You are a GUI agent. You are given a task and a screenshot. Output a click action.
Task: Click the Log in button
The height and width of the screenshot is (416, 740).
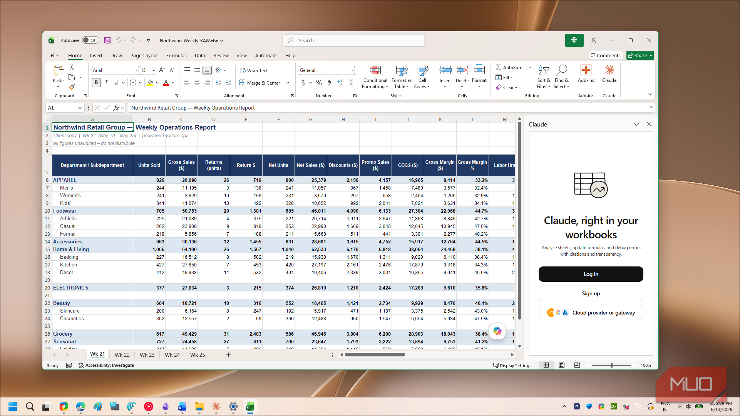tap(591, 274)
